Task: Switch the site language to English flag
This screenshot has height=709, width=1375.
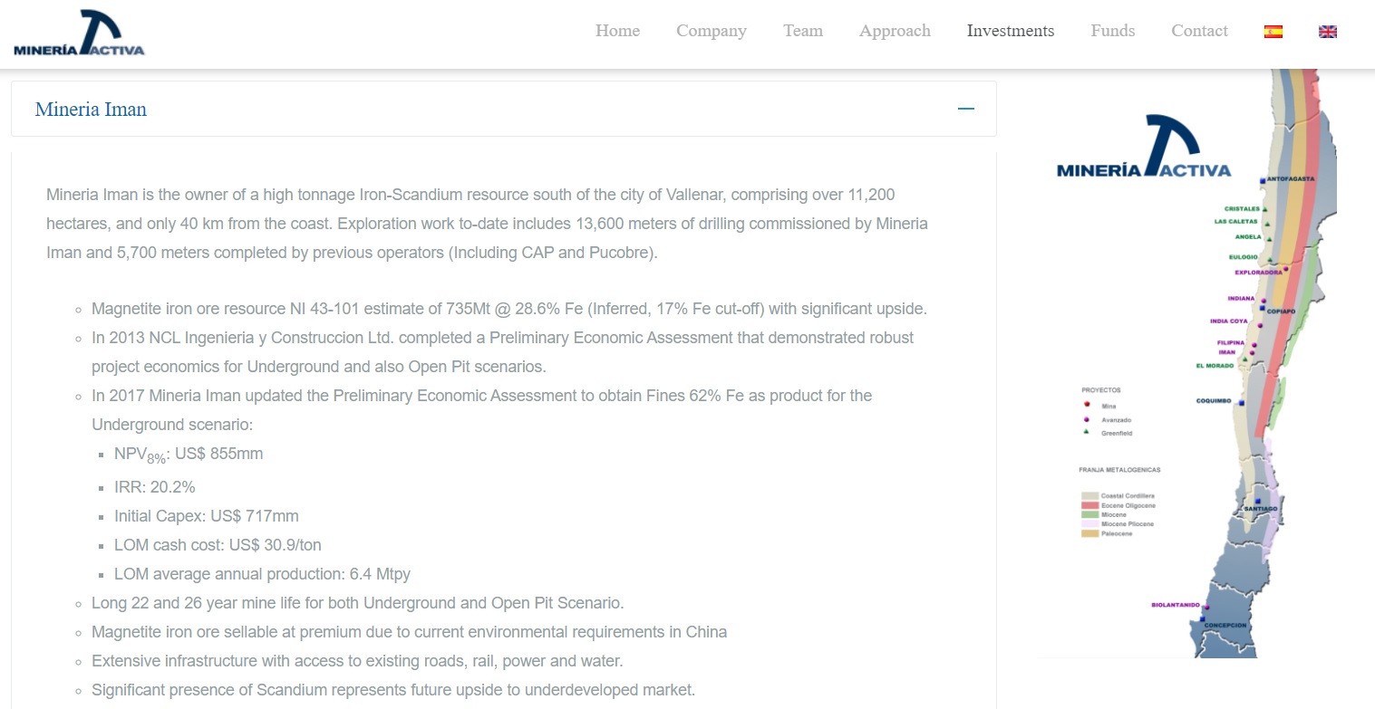Action: [x=1328, y=31]
